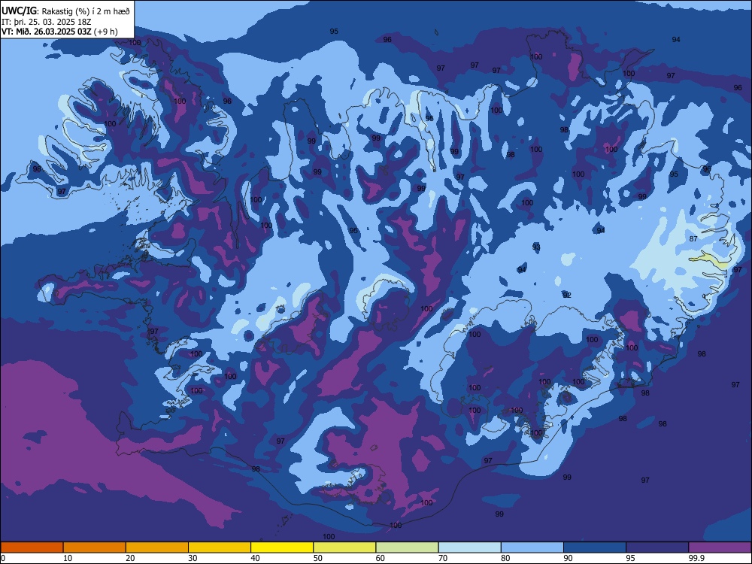Click the "99.9" legend scale label
Image resolution: width=752 pixels, height=564 pixels.
coord(696,558)
